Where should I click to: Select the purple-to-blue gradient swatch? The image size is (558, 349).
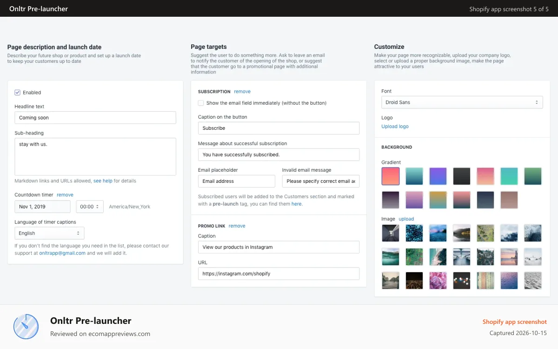tap(438, 176)
